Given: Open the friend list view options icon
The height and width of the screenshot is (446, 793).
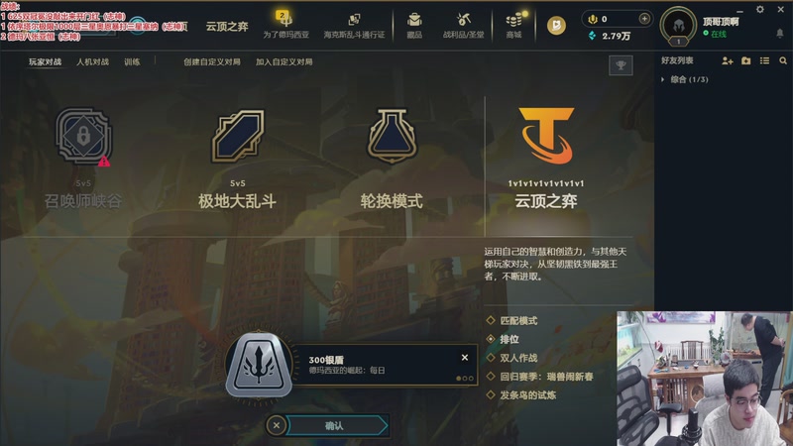Looking at the screenshot, I should (x=764, y=60).
